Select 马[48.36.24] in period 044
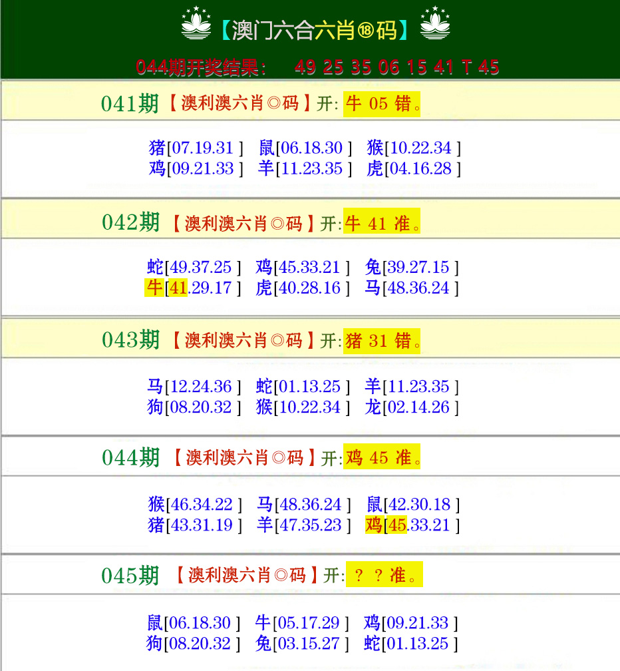The image size is (620, 671). [304, 504]
